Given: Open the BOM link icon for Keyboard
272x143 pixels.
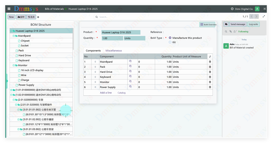Looking at the screenshot, I should [130, 76].
